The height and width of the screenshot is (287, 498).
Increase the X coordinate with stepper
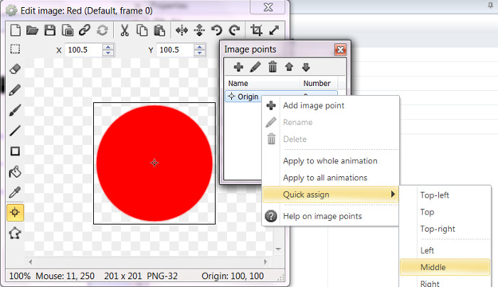pos(108,47)
